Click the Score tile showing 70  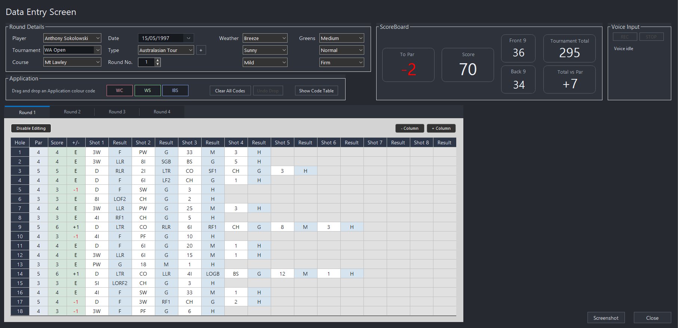click(468, 65)
